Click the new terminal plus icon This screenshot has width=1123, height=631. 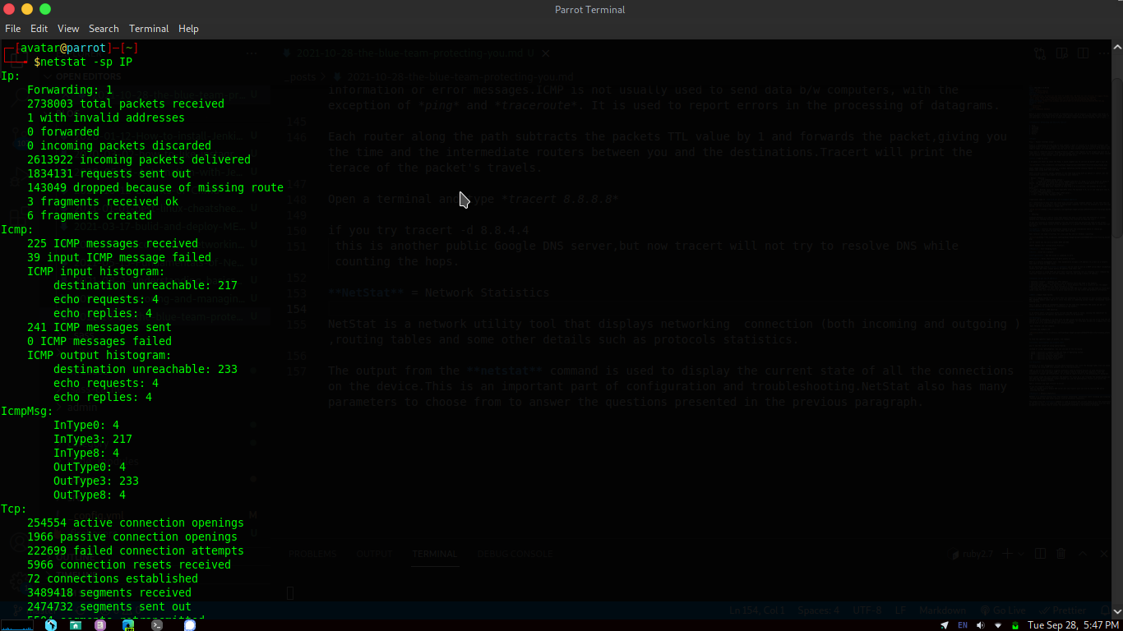pyautogui.click(x=1008, y=554)
